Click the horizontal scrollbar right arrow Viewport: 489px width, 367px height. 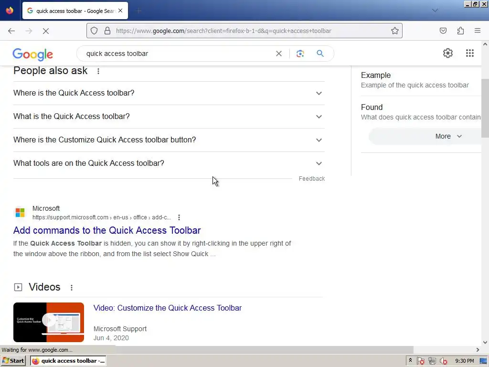click(478, 350)
